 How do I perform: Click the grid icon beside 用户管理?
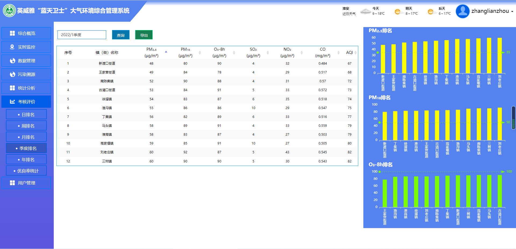click(x=12, y=183)
